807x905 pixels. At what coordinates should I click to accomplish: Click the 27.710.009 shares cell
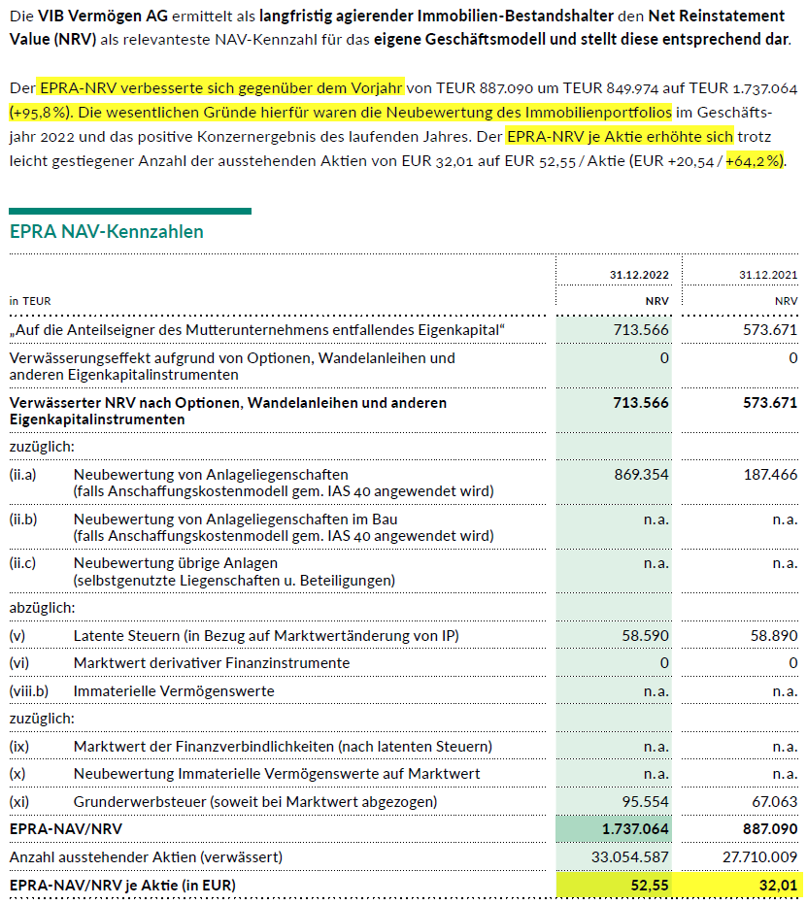[x=757, y=857]
